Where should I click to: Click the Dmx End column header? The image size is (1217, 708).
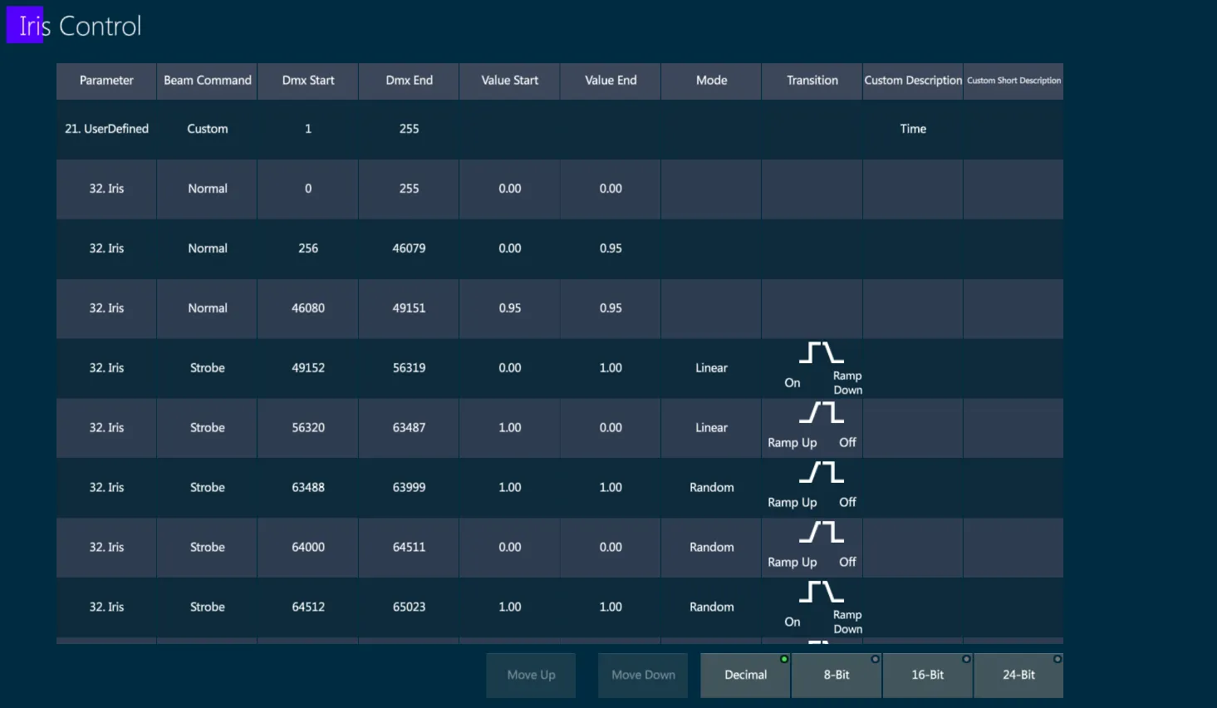point(409,81)
